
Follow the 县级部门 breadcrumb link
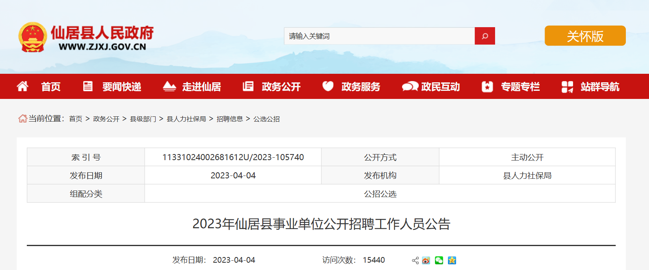click(143, 119)
